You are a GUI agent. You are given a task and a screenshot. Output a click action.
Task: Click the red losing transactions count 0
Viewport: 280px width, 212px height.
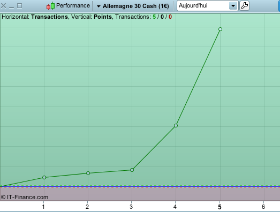point(170,17)
